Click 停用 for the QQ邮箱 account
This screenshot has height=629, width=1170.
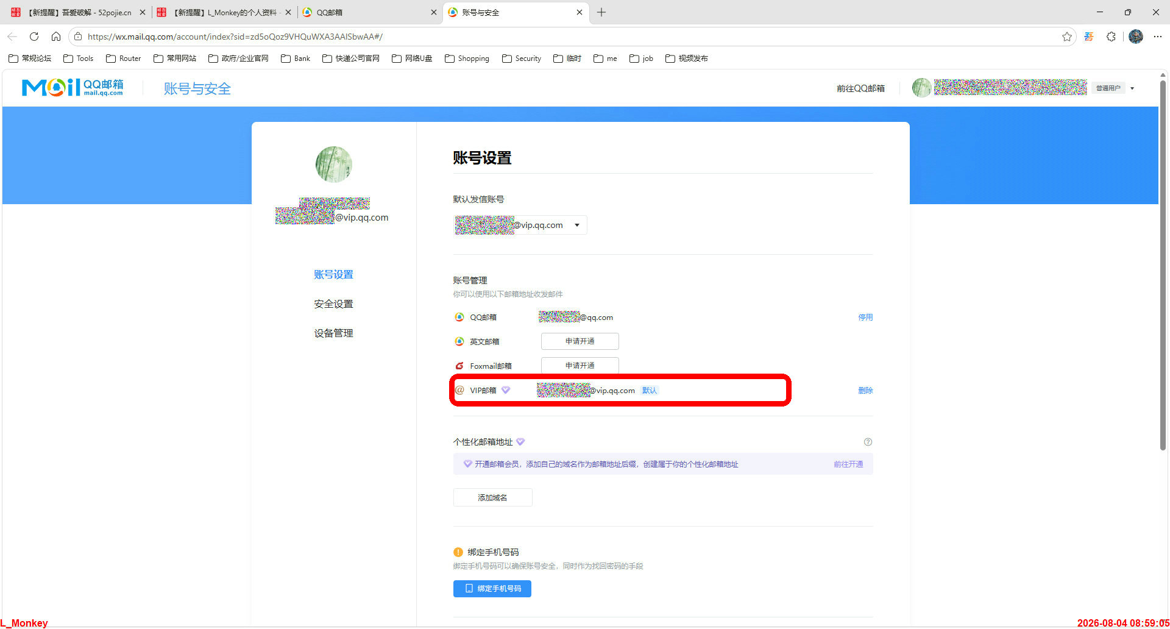point(865,317)
